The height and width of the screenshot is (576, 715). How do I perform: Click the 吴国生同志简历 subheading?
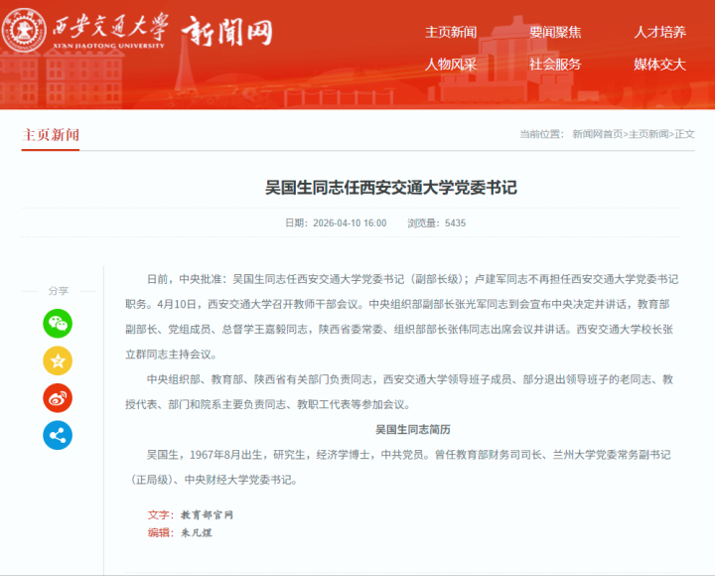click(412, 430)
